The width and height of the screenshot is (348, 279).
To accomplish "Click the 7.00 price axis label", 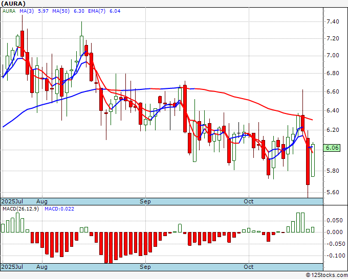I will tap(333, 55).
